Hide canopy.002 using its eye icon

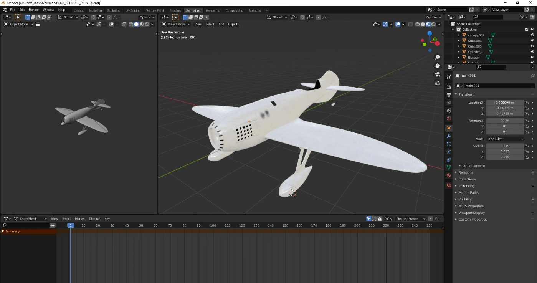532,35
